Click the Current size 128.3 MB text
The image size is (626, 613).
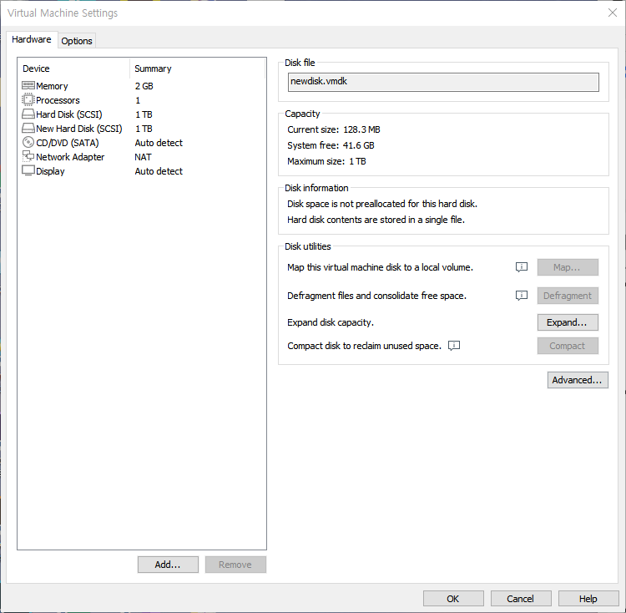coord(334,129)
